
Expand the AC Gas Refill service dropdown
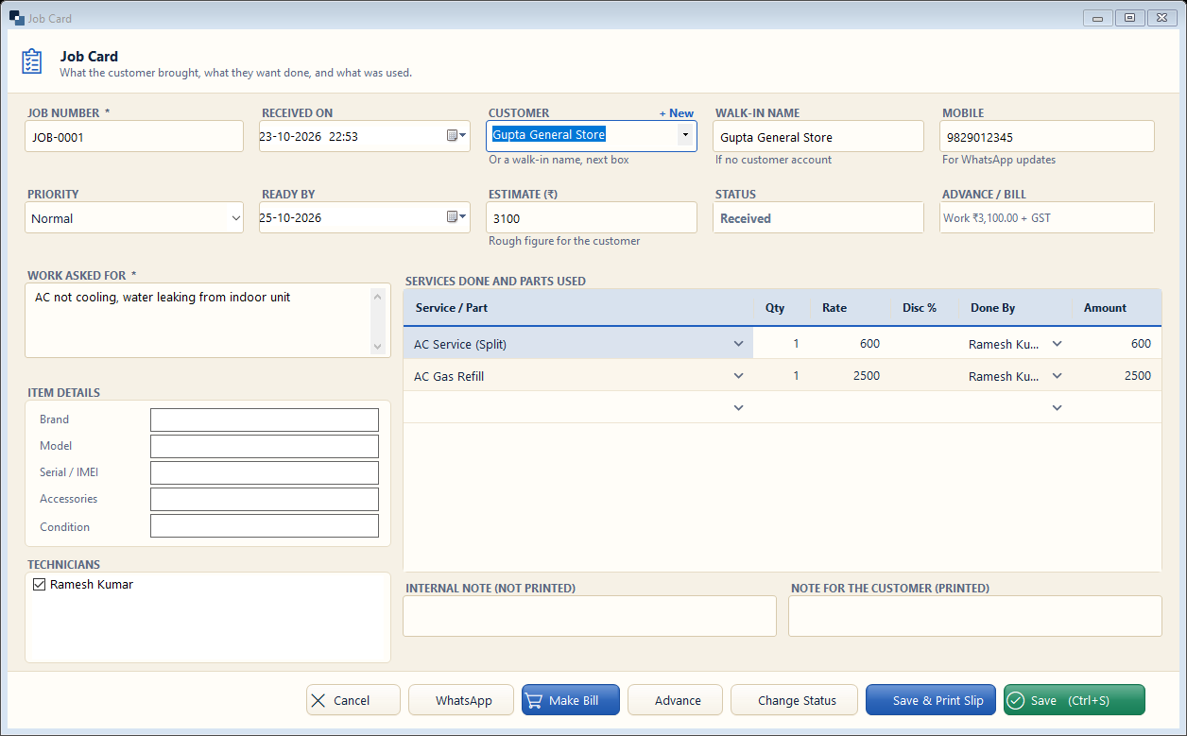pos(739,376)
